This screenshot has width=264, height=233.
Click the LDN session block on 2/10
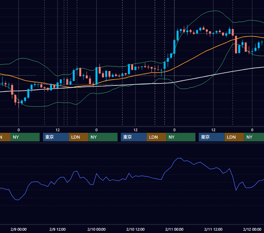(x=156, y=137)
